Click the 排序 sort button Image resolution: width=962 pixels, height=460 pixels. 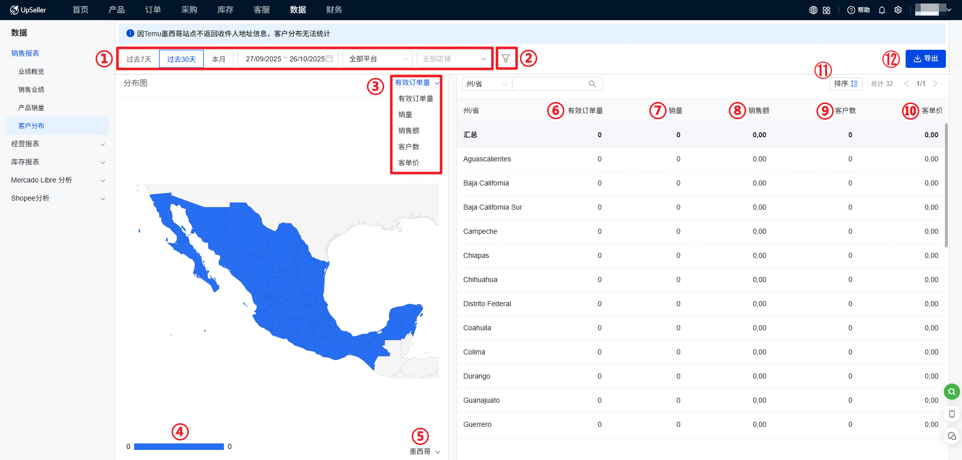tap(846, 83)
